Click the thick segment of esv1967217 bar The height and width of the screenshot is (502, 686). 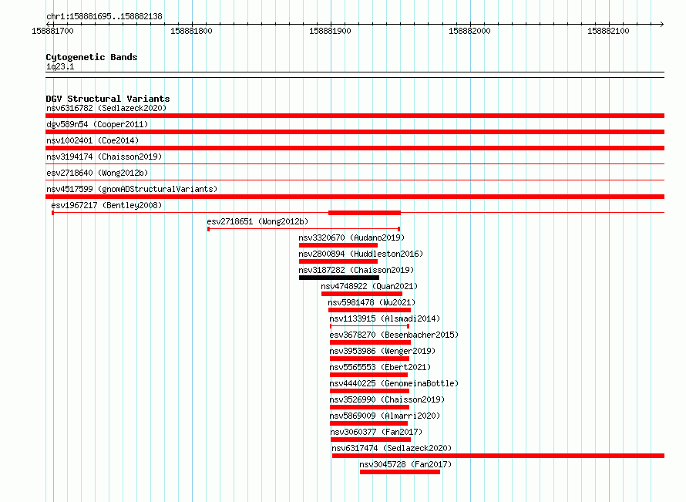365,213
